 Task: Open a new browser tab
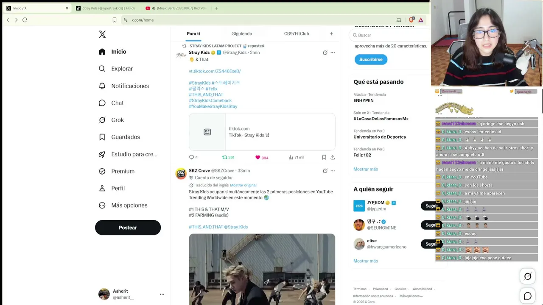[216, 8]
